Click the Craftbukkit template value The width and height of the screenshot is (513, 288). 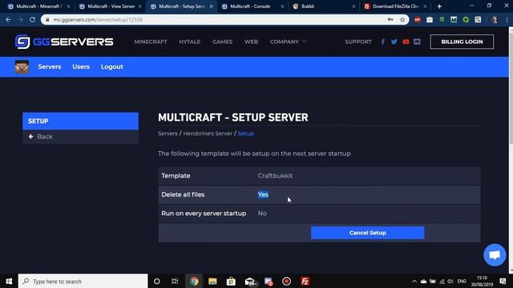[x=275, y=176]
